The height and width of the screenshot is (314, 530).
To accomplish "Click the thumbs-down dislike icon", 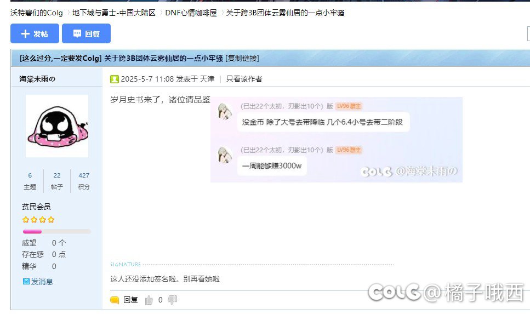I will (x=173, y=300).
